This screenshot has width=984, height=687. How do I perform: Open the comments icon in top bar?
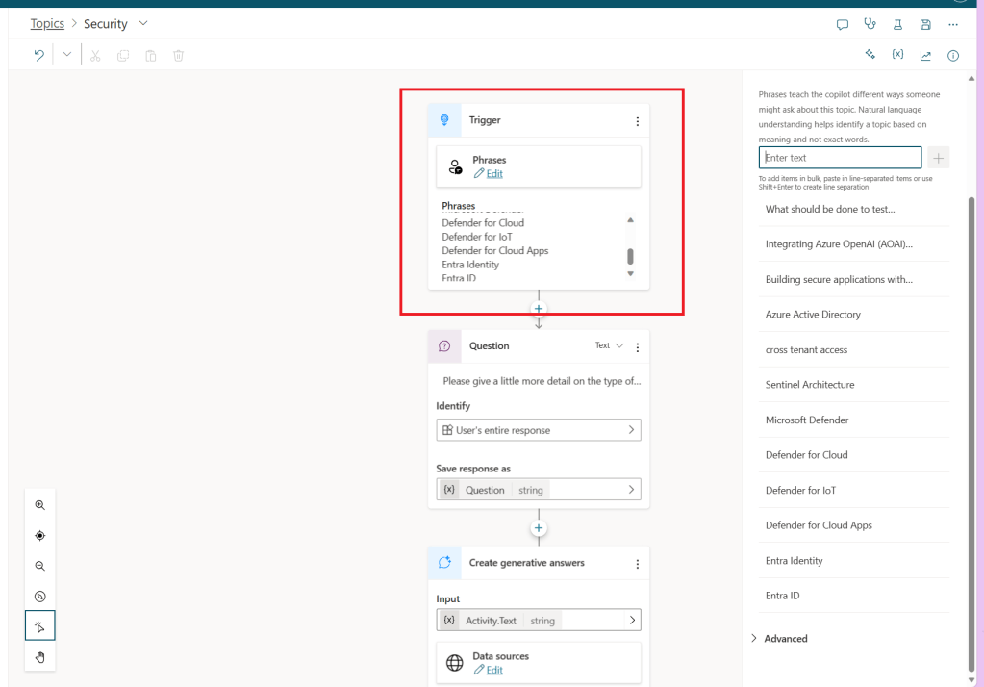[x=843, y=25]
